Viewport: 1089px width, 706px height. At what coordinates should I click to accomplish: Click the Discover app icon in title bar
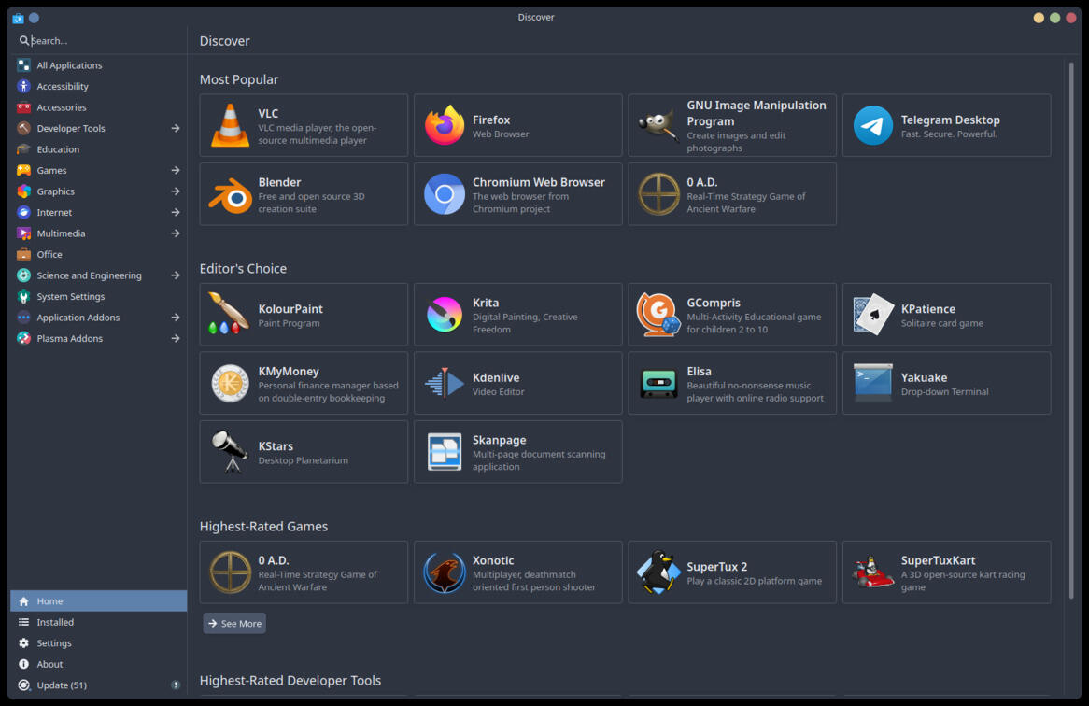18,18
